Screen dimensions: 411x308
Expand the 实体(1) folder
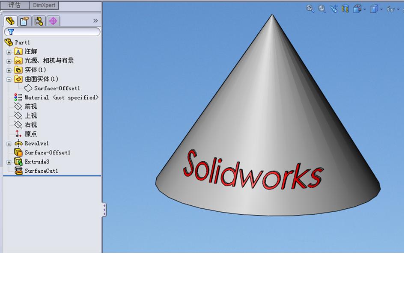click(x=9, y=71)
